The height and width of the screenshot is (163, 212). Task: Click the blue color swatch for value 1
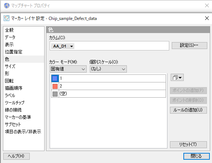point(55,78)
